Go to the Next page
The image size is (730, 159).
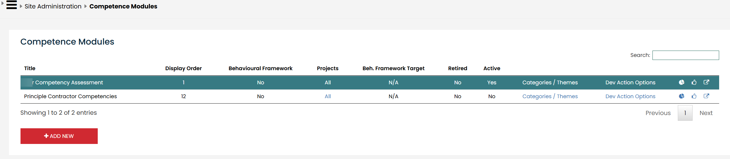pyautogui.click(x=706, y=113)
